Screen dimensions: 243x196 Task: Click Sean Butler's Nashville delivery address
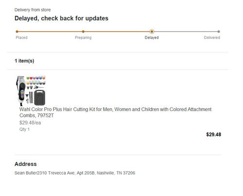point(75,173)
